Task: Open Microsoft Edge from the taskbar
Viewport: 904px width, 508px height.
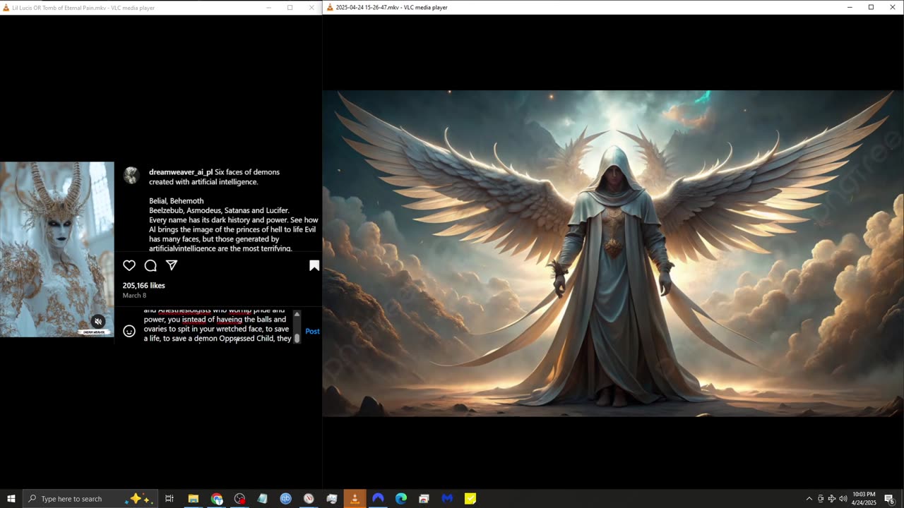Action: (401, 499)
